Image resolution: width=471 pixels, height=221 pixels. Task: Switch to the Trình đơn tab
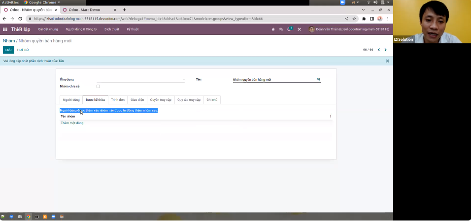pos(118,100)
